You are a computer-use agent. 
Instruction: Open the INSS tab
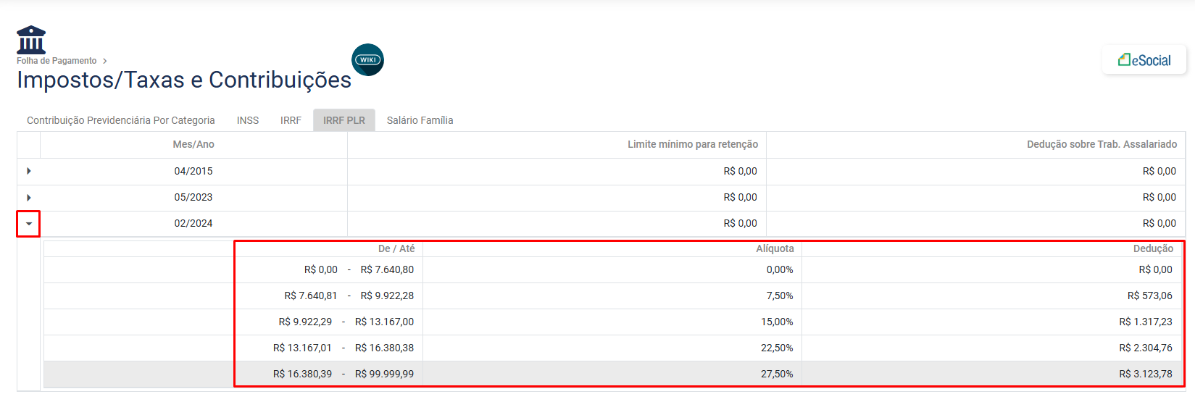pyautogui.click(x=248, y=120)
